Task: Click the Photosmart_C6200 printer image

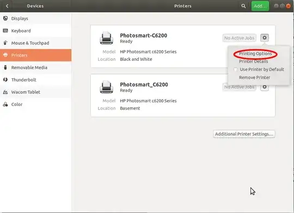Action: pos(106,87)
